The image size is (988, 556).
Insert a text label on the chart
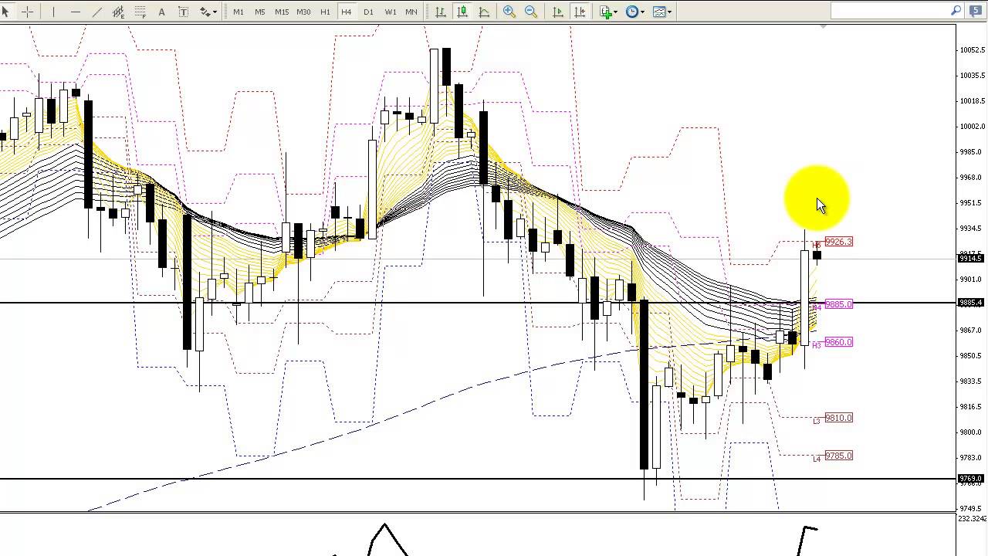183,12
